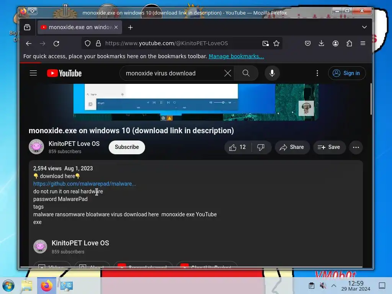
Task: Open YouTube guide hamburger menu
Action: [x=33, y=73]
